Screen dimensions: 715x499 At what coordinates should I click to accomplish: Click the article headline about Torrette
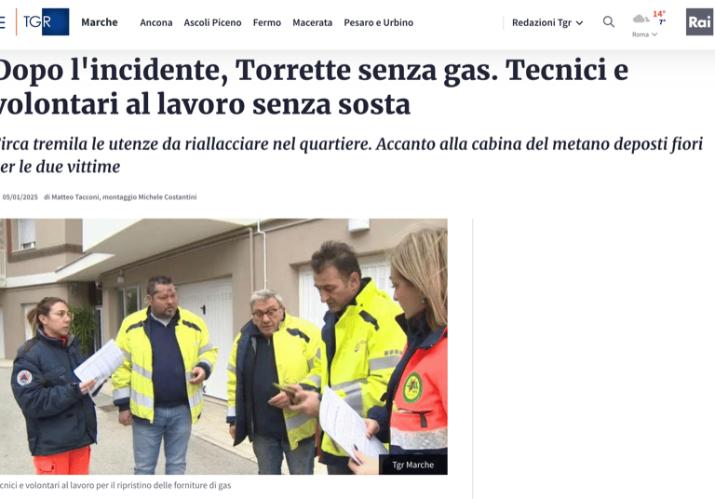click(313, 87)
